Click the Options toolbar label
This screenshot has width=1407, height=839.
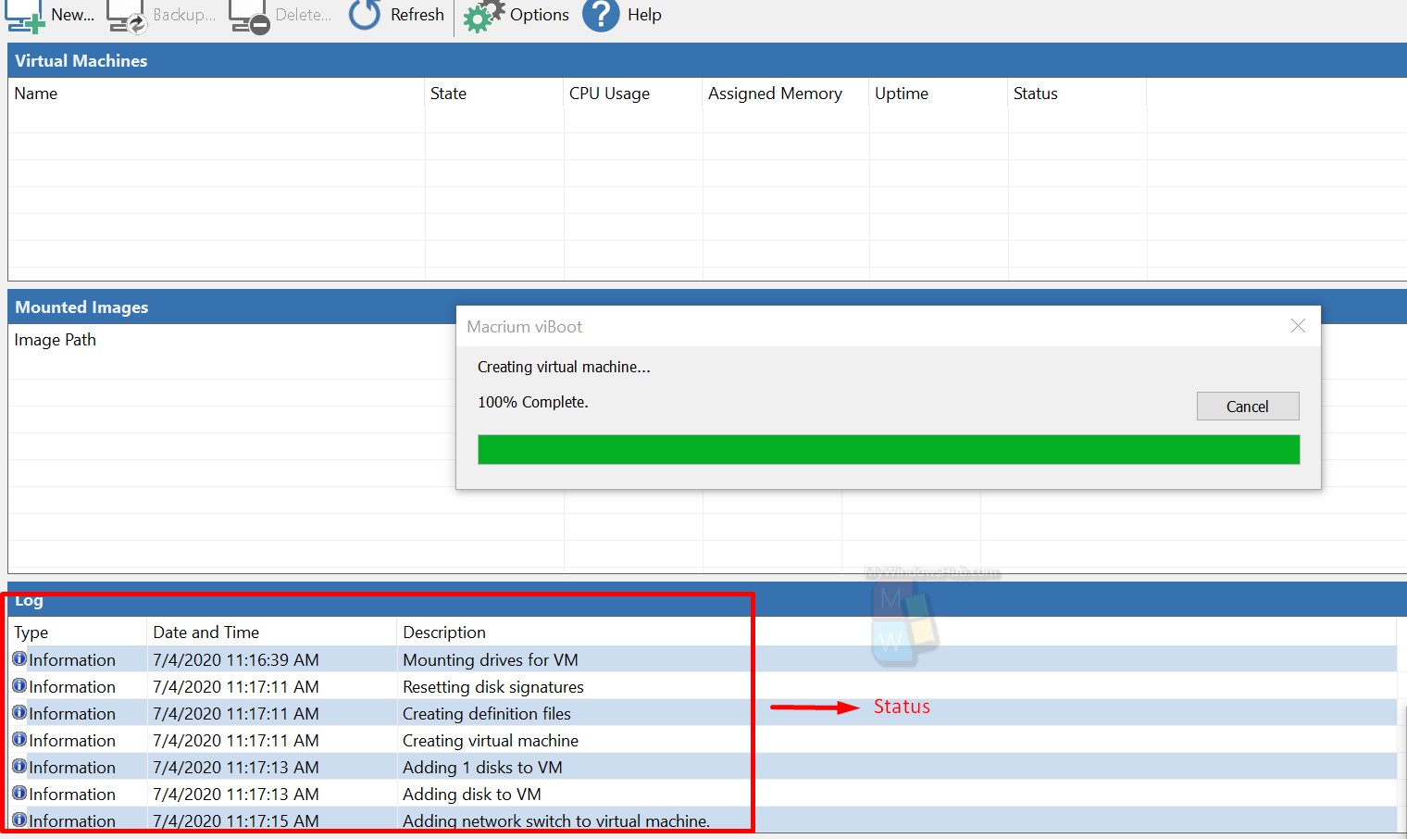click(x=540, y=15)
